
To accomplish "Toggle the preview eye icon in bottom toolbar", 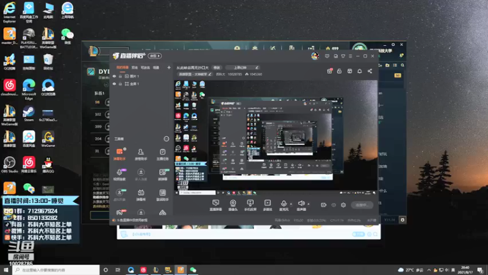I will (334, 205).
